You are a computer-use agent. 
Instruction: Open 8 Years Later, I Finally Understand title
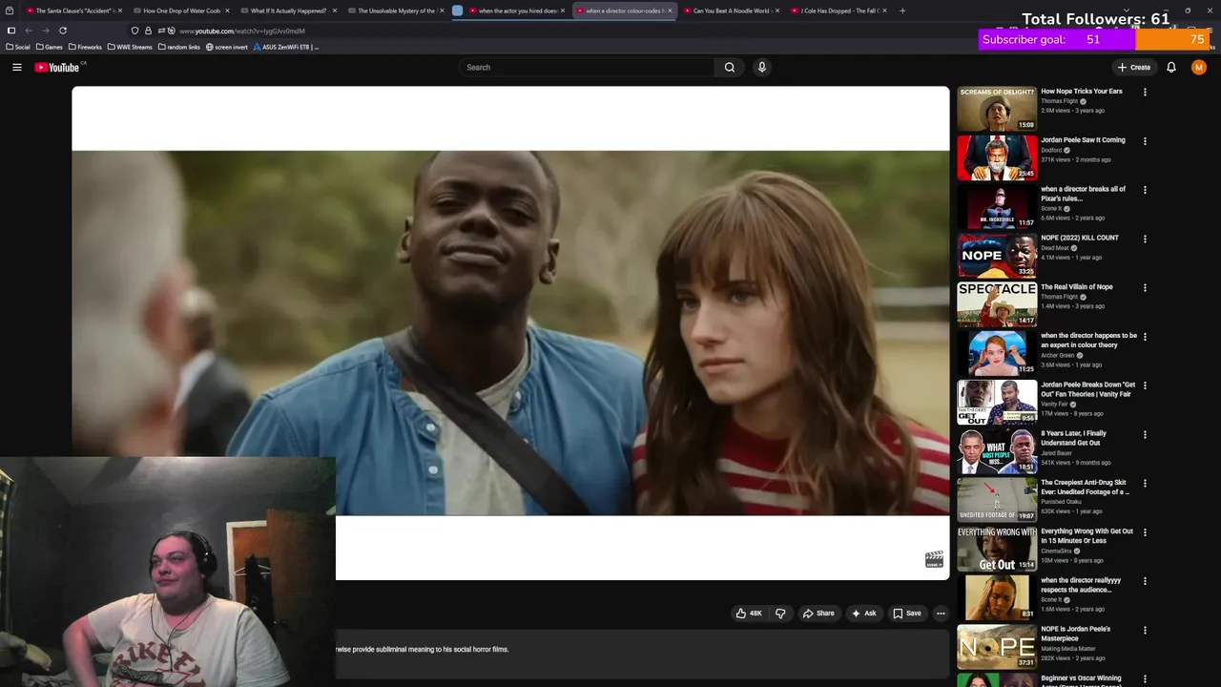[x=1074, y=438]
